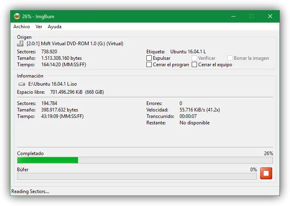Click the Reading Sectors status bar text
Image resolution: width=290 pixels, height=206 pixels.
point(30,191)
